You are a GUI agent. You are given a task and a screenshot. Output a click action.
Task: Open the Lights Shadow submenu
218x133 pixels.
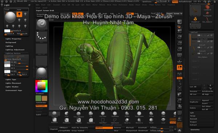pyautogui.click(x=12, y=87)
